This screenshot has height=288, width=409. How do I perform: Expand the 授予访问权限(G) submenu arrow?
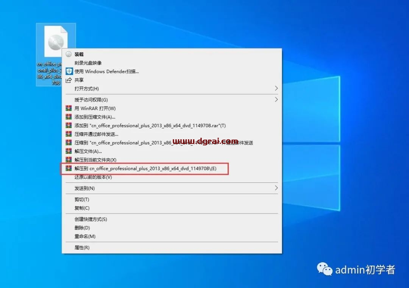pyautogui.click(x=276, y=100)
